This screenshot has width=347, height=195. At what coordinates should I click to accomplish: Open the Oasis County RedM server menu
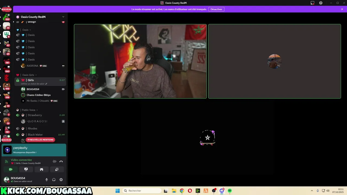tap(40, 17)
